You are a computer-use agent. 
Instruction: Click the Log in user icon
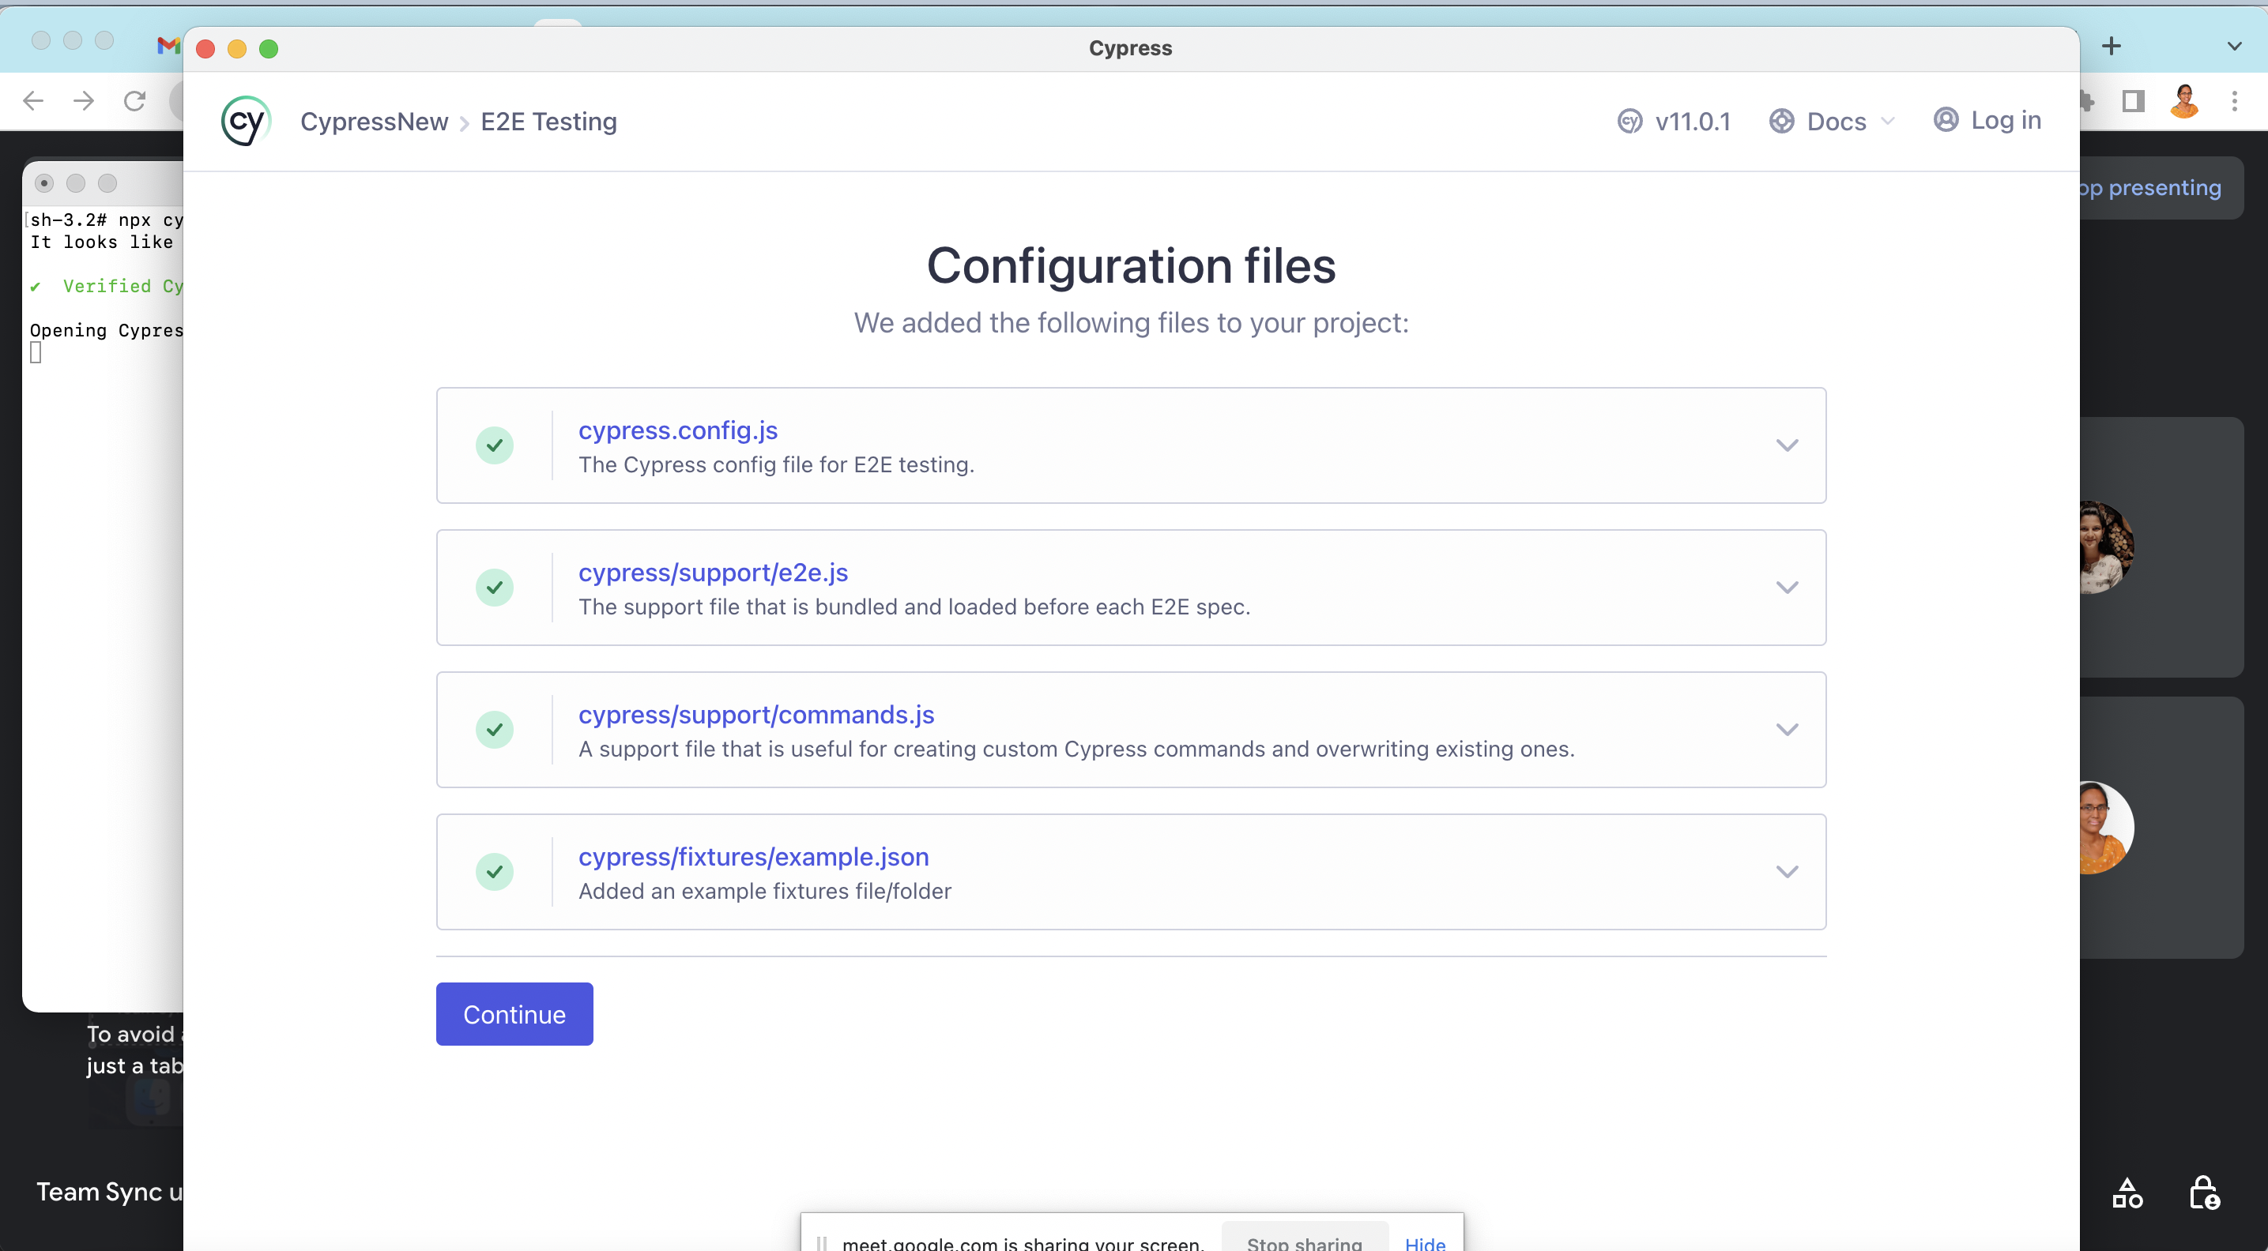point(1946,119)
